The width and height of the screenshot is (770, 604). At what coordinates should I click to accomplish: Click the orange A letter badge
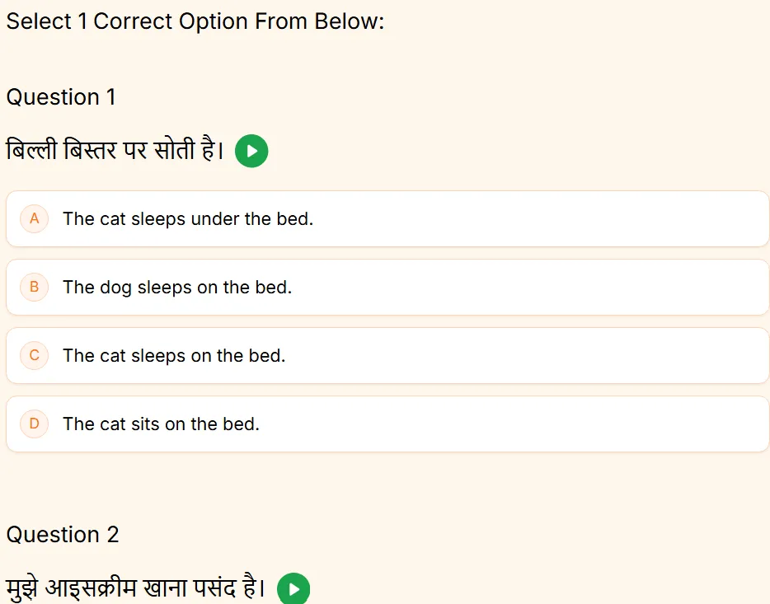coord(35,219)
